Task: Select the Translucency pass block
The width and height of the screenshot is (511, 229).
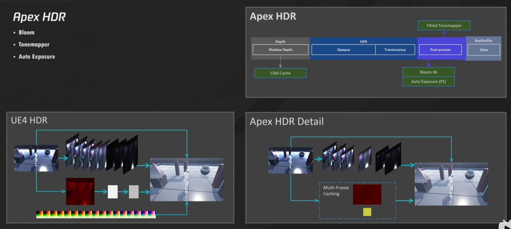Action: 395,50
